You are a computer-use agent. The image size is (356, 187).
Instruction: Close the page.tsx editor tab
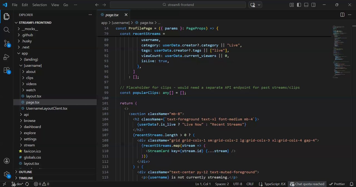[126, 15]
